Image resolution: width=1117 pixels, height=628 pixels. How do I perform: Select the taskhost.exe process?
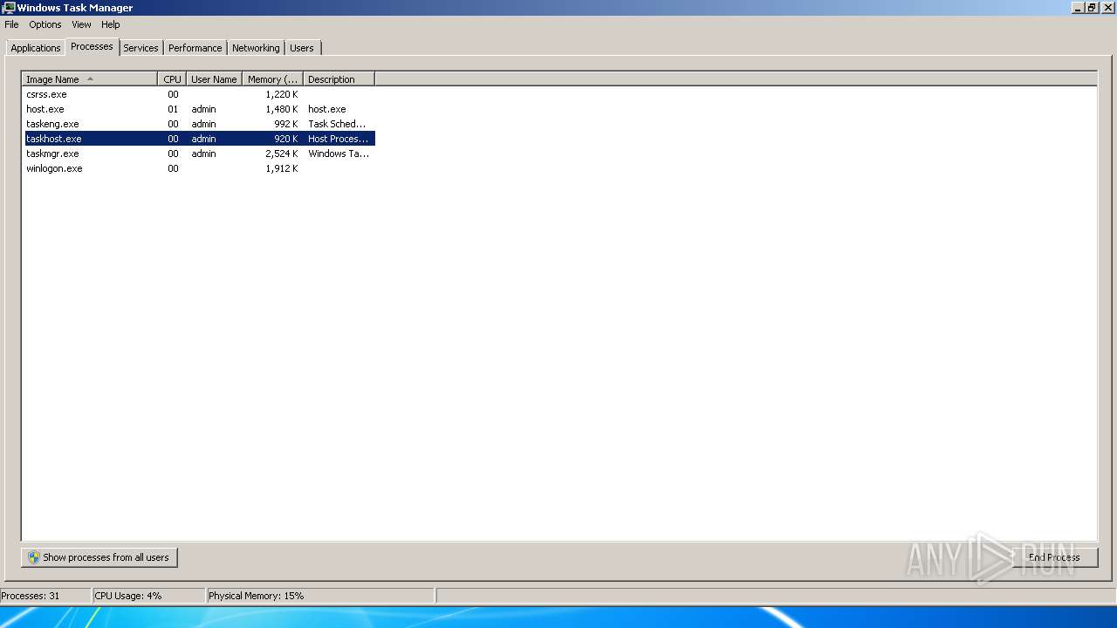coord(199,139)
